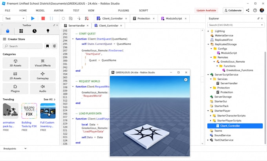Open the HOME ribbon tab
This screenshot has width=267, height=161.
coord(23,11)
